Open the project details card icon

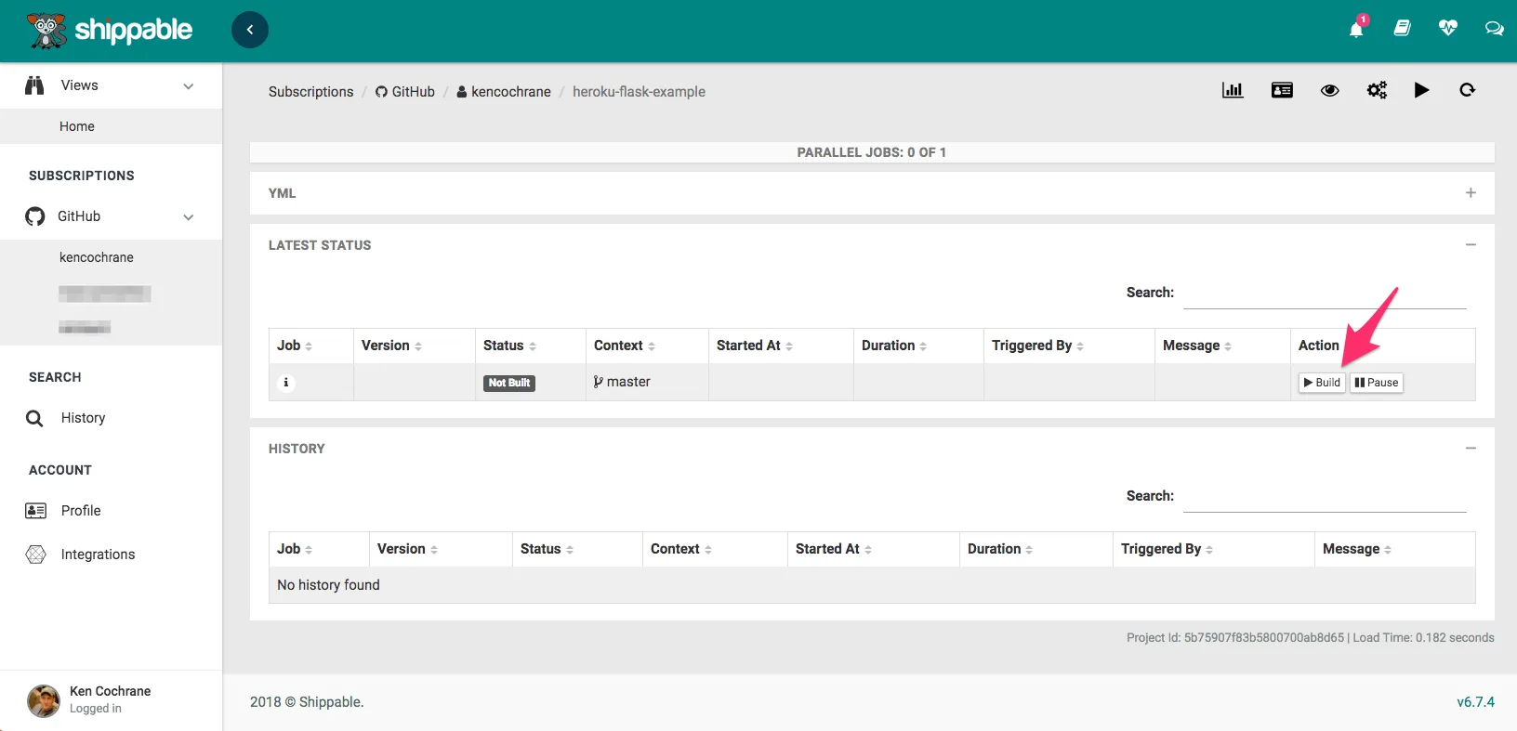(1282, 90)
